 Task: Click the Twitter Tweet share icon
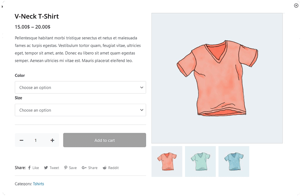pyautogui.click(x=46, y=168)
